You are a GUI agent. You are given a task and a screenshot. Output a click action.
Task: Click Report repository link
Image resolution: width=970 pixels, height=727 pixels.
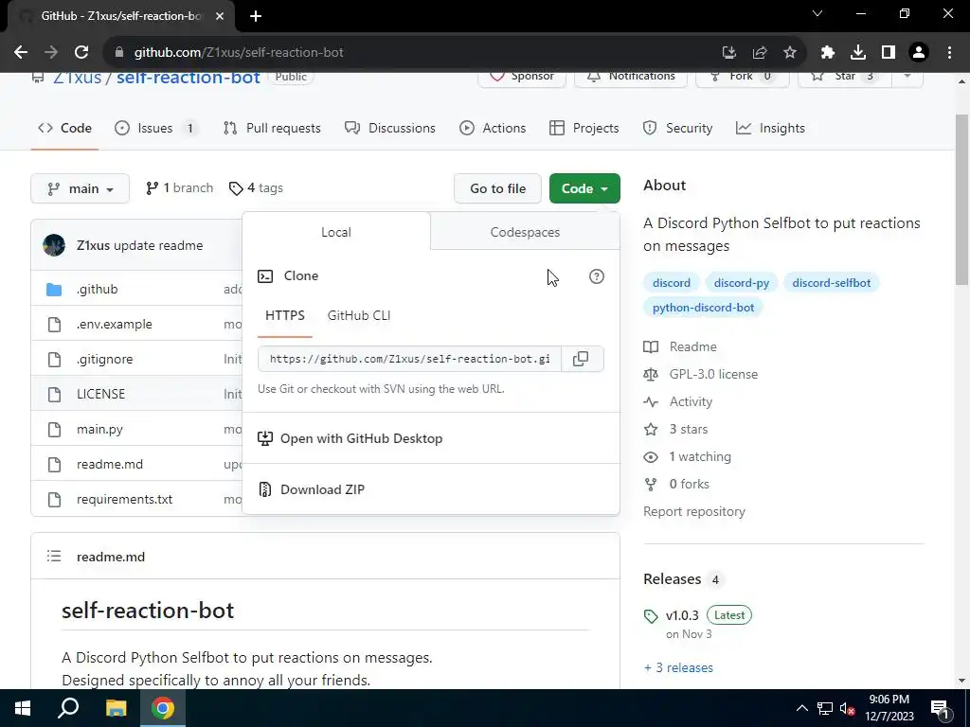(694, 512)
